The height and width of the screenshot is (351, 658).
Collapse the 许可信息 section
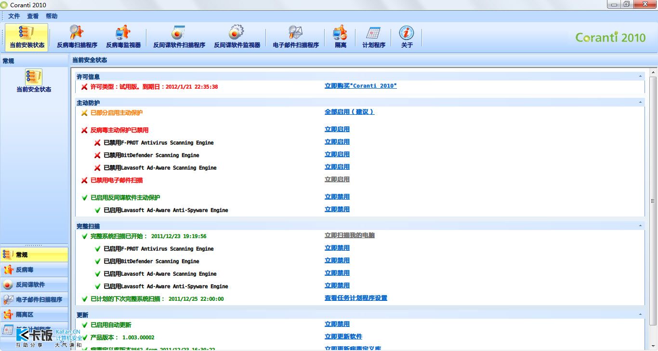640,76
